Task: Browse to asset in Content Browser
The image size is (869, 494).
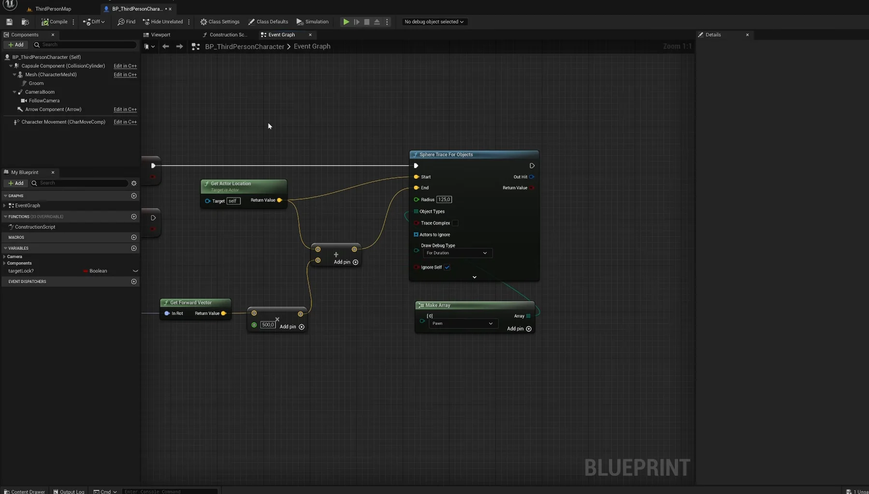Action: click(x=25, y=22)
